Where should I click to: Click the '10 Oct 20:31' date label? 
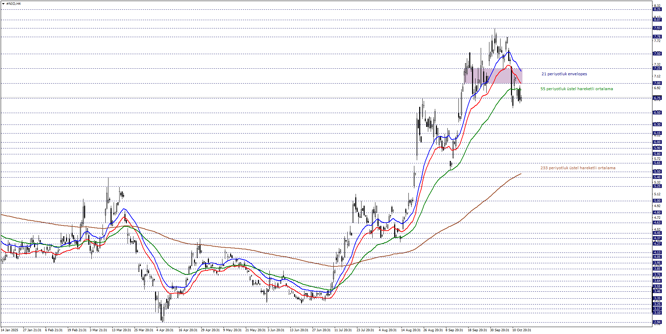pos(521,330)
